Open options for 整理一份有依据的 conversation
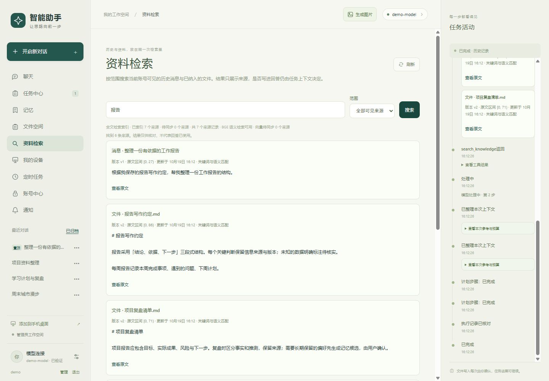 (x=77, y=248)
